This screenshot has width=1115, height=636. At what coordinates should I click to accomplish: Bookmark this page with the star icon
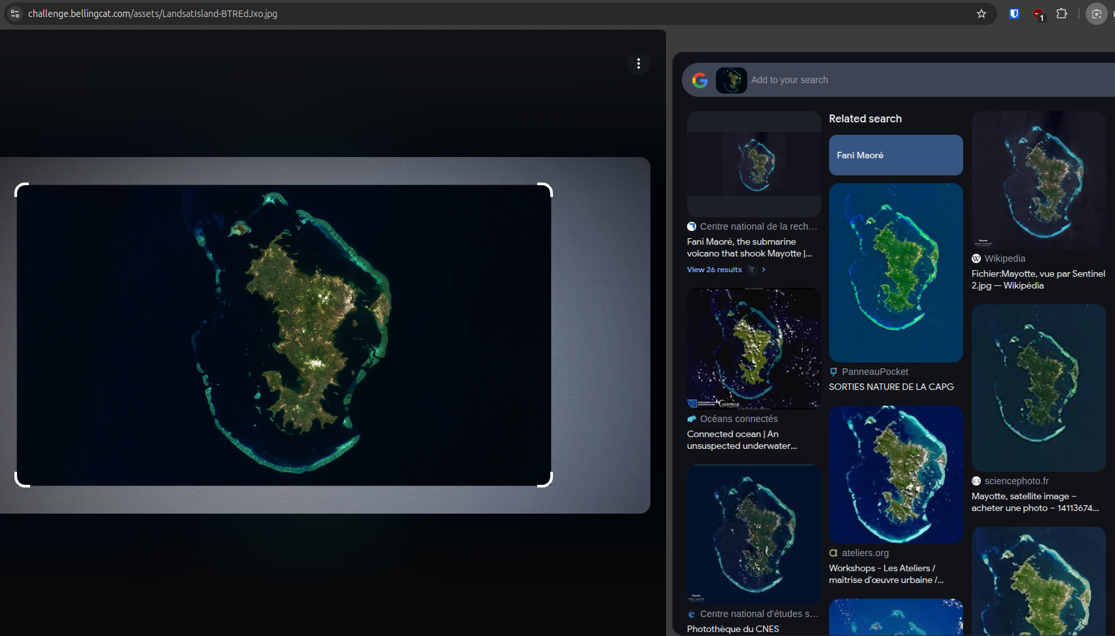point(981,14)
